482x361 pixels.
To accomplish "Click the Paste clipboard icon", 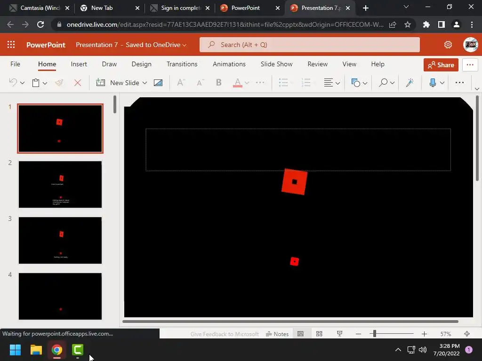I will click(x=36, y=83).
